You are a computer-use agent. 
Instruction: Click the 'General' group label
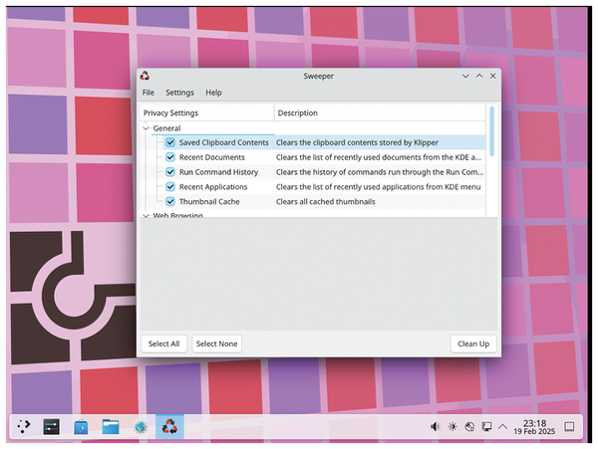166,128
